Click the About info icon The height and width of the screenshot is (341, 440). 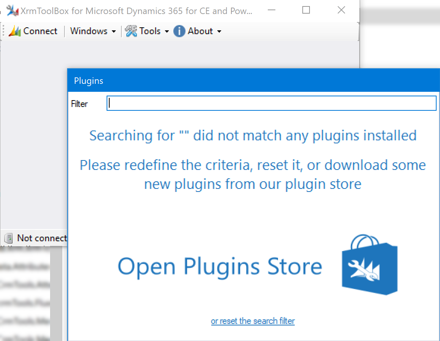coord(179,31)
